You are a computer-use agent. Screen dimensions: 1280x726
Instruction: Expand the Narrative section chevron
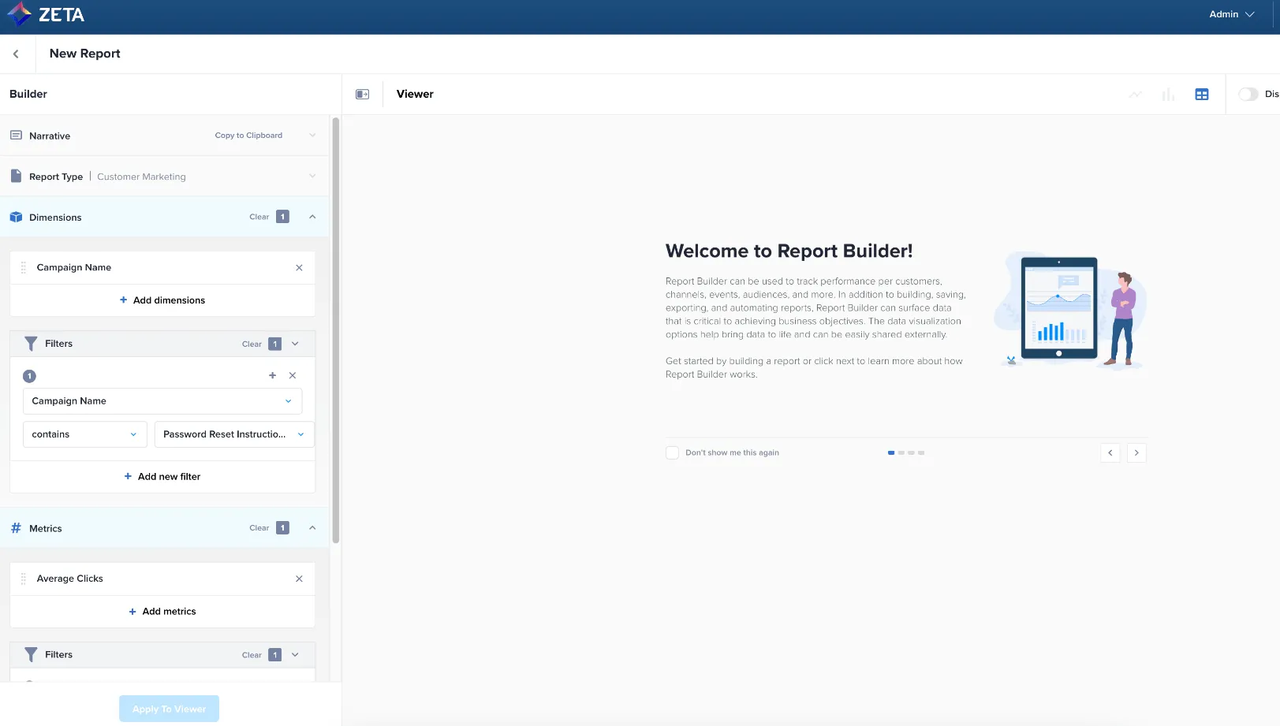312,136
